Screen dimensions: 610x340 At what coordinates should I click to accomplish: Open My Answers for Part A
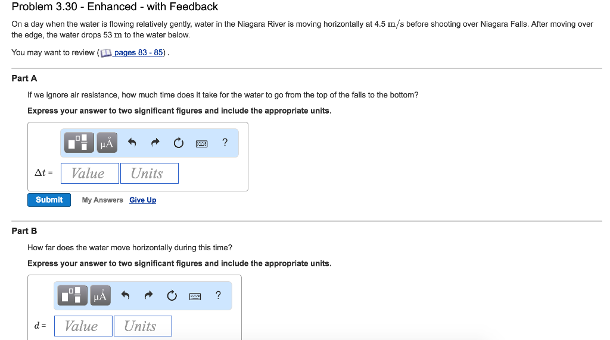102,200
